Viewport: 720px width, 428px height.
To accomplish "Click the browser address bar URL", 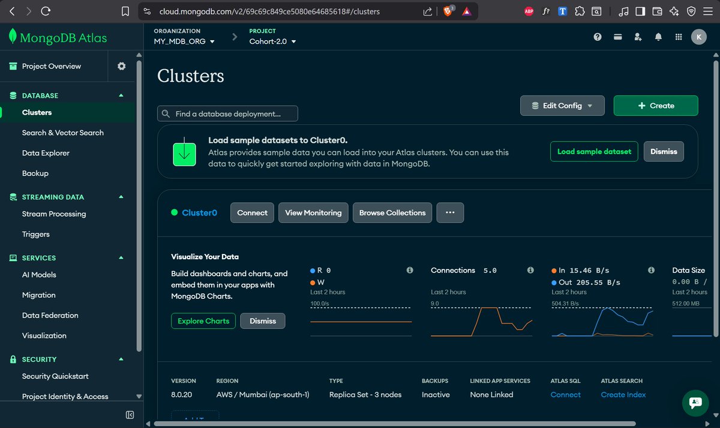I will [x=269, y=11].
